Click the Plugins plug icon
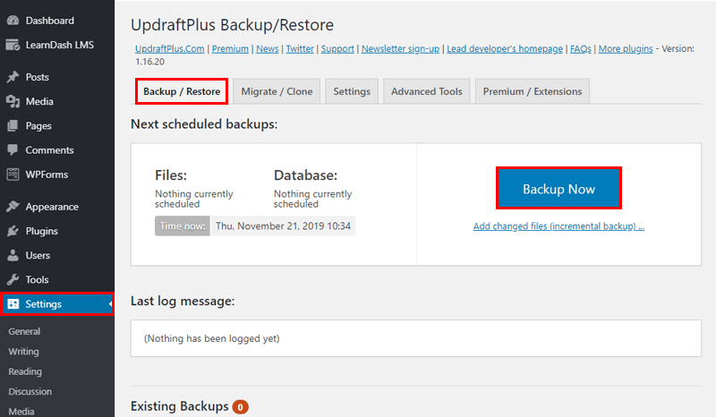The height and width of the screenshot is (417, 716). (x=13, y=231)
